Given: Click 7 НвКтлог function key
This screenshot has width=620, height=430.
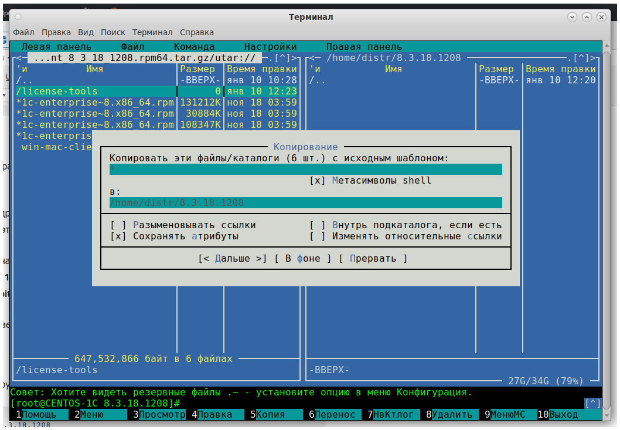Looking at the screenshot, I should tap(393, 415).
